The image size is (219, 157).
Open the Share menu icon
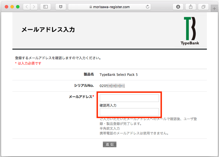coord(191,7)
